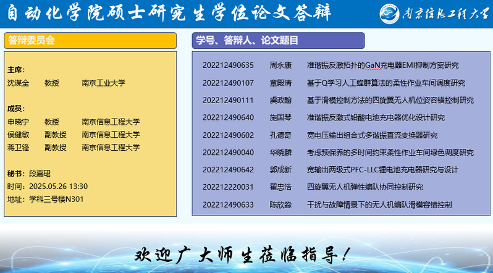This screenshot has width=493, height=273.
Task: Click thesis title 宽电压输出组合式多谐振直流变换器研究
Action: tap(372, 135)
